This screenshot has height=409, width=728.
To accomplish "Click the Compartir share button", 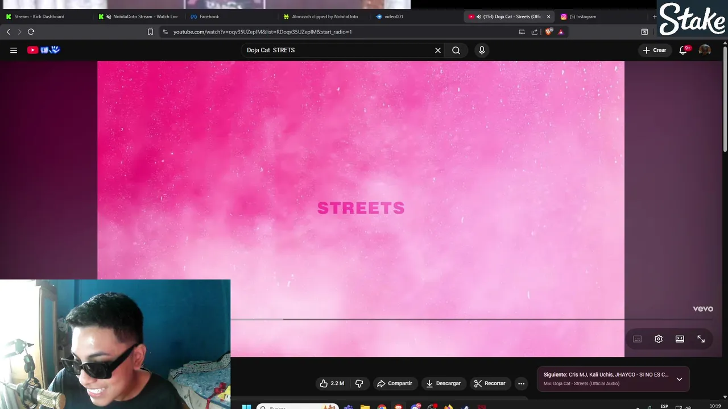I will (x=395, y=383).
